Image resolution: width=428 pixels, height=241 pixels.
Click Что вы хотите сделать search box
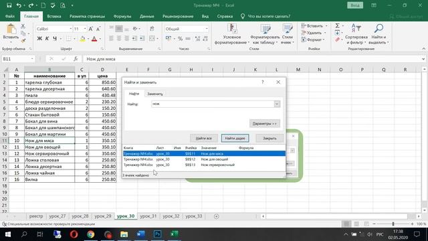pos(269,16)
